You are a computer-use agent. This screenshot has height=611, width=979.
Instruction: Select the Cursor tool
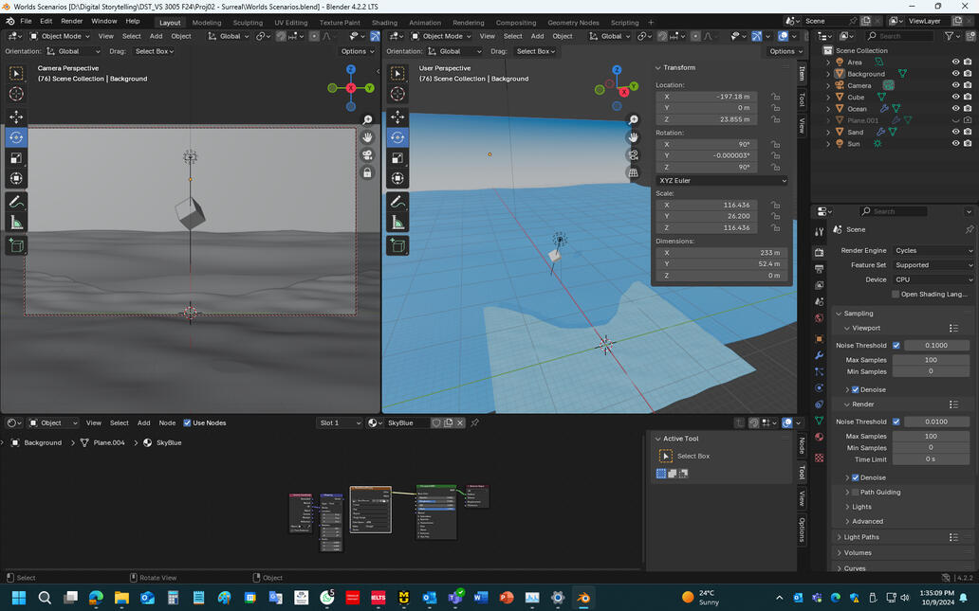16,94
